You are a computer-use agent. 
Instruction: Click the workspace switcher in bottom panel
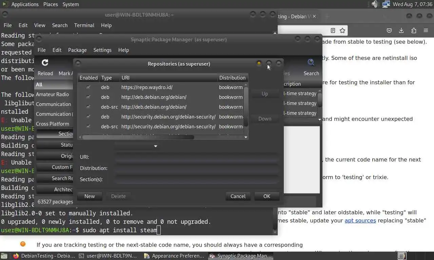point(416,256)
